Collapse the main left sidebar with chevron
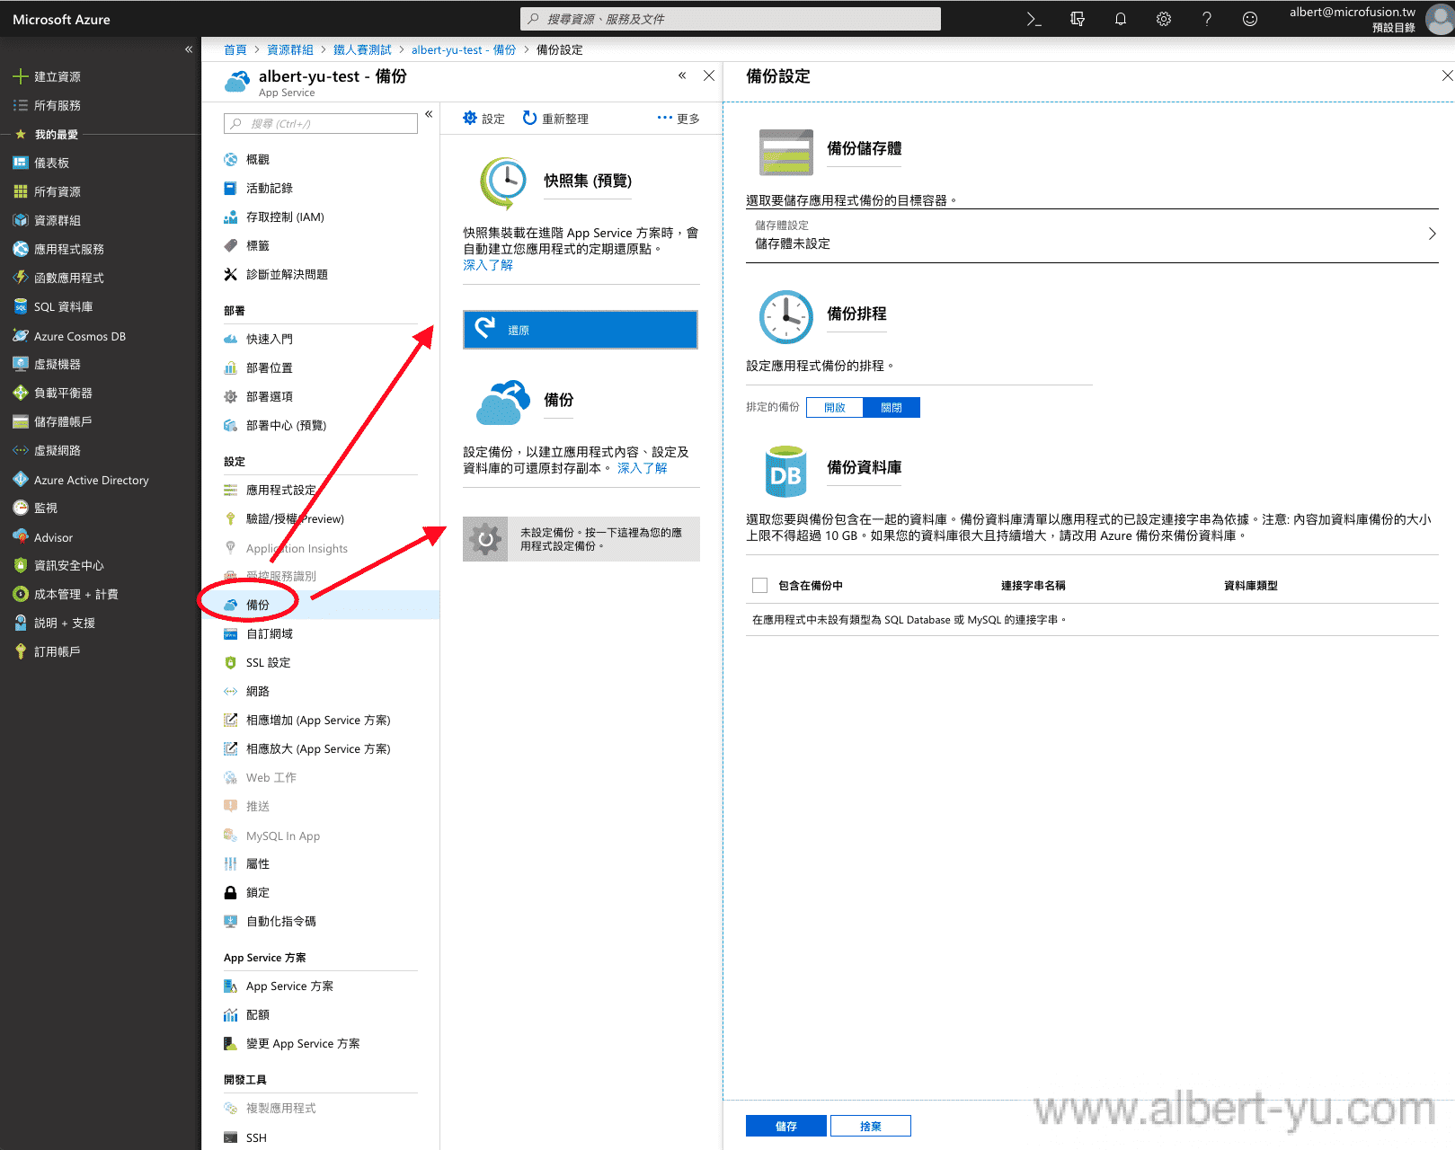The height and width of the screenshot is (1150, 1455). click(x=189, y=49)
